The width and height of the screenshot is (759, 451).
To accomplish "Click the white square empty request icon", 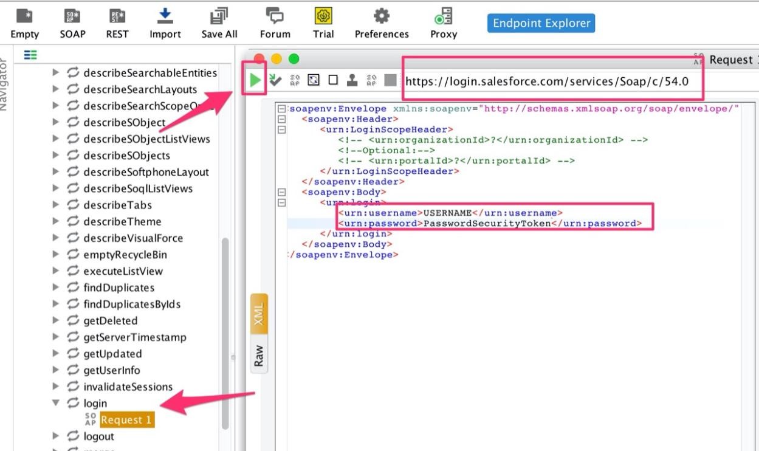I will click(x=333, y=81).
